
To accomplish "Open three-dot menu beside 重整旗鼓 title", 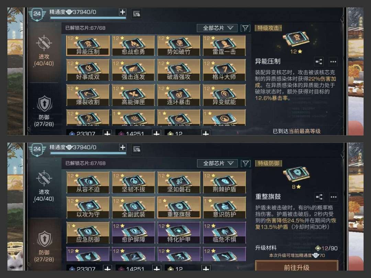I will pos(333,197).
